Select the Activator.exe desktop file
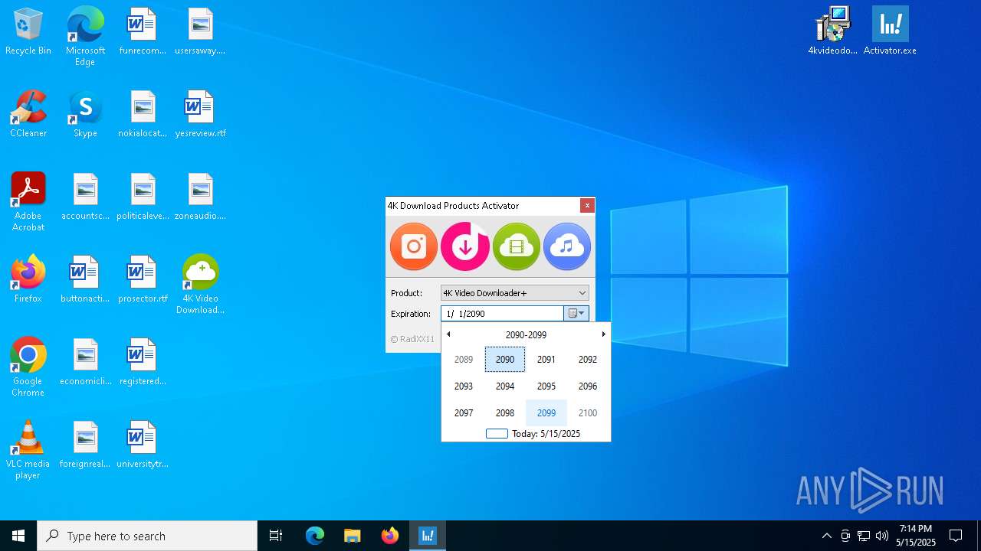Image resolution: width=981 pixels, height=551 pixels. pos(890,32)
